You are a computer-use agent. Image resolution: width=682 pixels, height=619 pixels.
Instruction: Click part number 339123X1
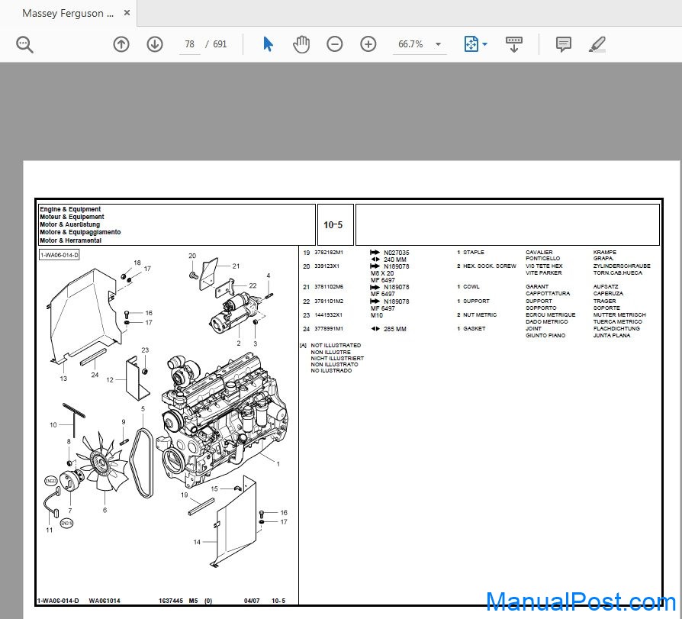327,266
